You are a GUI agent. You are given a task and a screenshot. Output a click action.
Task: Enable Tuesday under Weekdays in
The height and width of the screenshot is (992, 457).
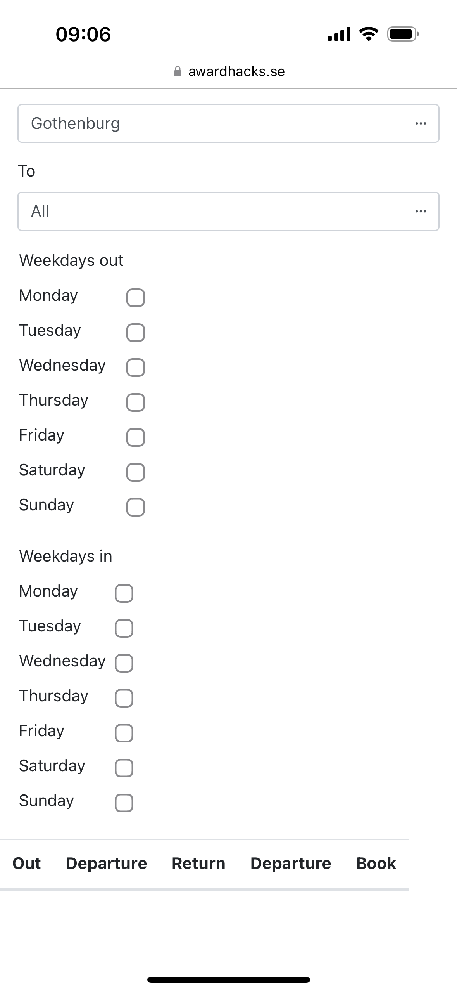[124, 628]
